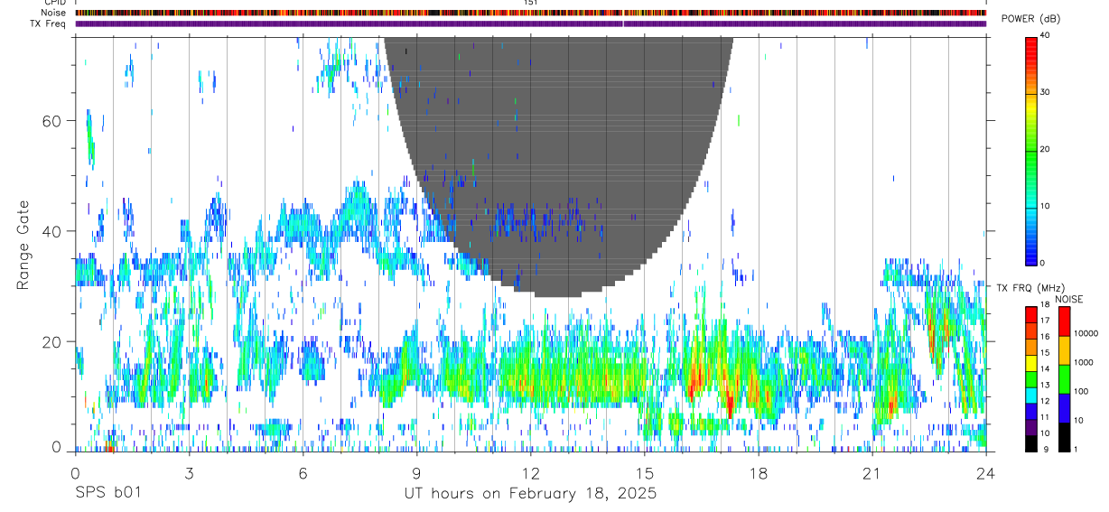Click the '1' label on NOISE scale
Image resolution: width=1109 pixels, height=512 pixels.
click(x=1075, y=449)
